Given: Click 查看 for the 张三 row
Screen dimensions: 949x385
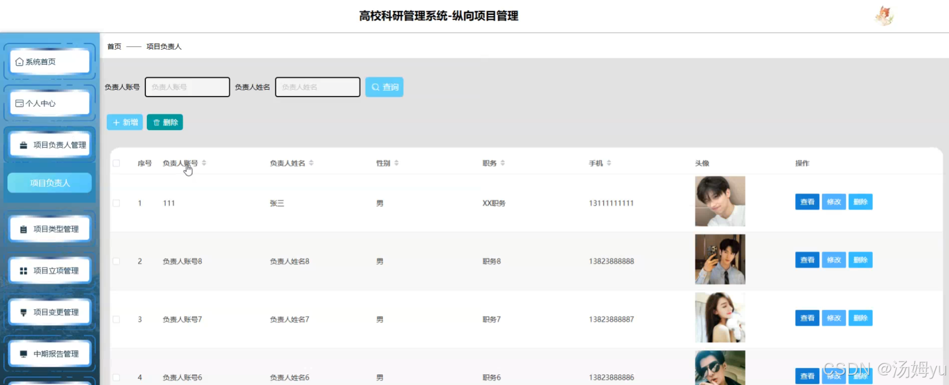Looking at the screenshot, I should tap(807, 202).
